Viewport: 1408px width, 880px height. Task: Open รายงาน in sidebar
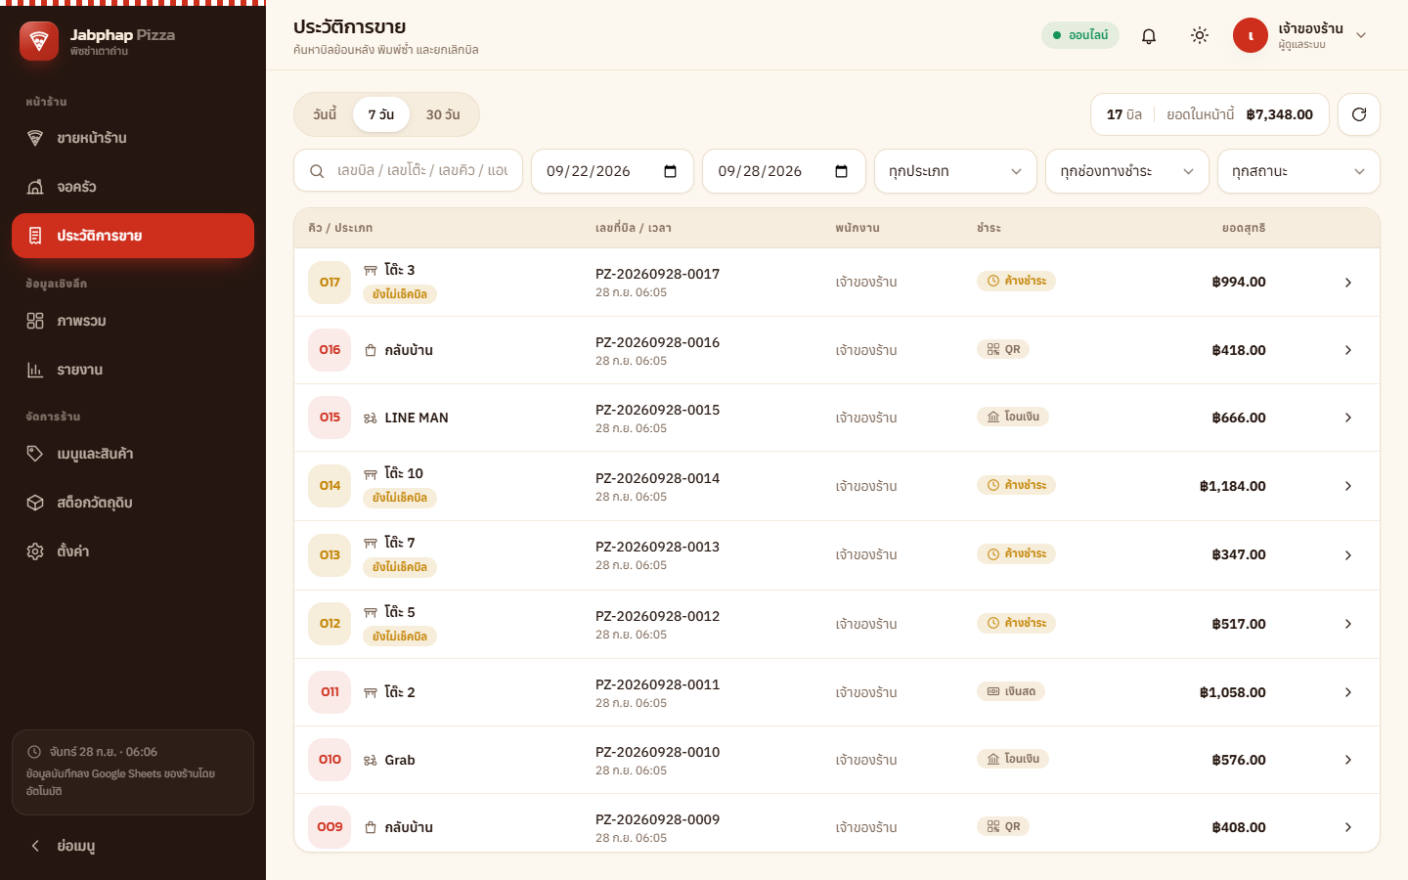tap(133, 370)
